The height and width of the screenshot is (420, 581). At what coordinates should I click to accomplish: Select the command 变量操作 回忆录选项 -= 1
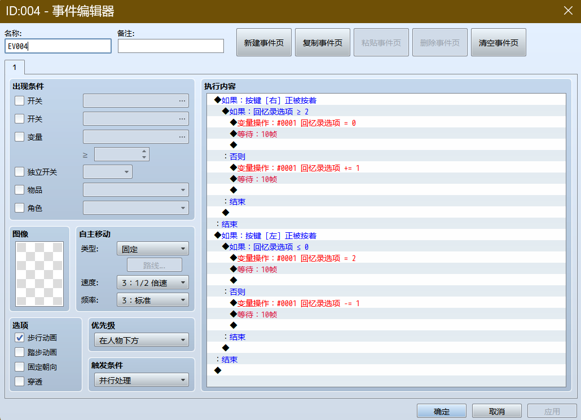point(386,303)
